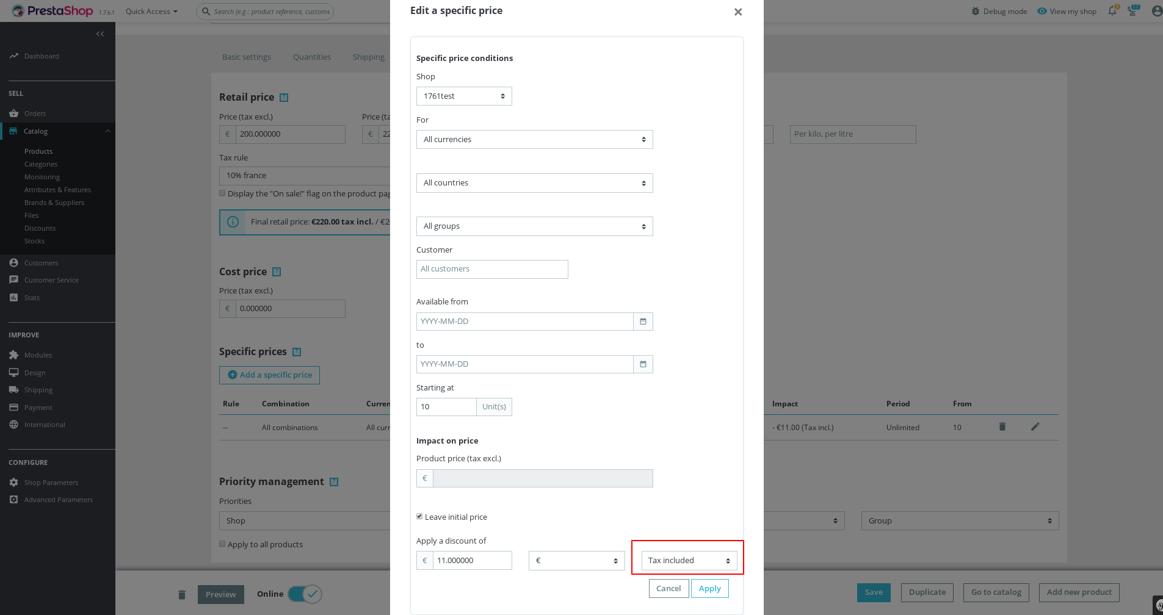
Task: Toggle the Leave initial price checkbox
Action: [x=419, y=516]
